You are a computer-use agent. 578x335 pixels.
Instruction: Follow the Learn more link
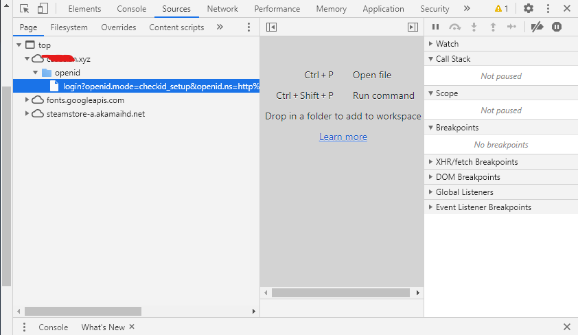coord(343,137)
